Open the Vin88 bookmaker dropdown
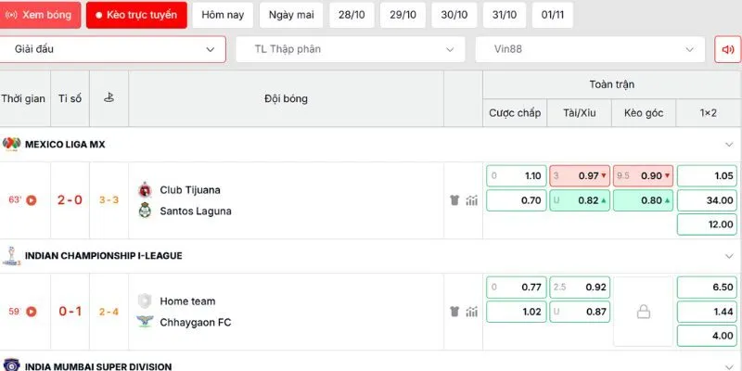Viewport: 742px width, 371px height. click(590, 49)
